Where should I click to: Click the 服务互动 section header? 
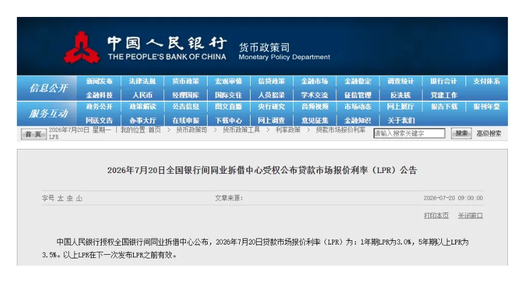[48, 113]
